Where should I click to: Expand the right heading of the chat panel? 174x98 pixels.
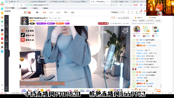(153, 18)
